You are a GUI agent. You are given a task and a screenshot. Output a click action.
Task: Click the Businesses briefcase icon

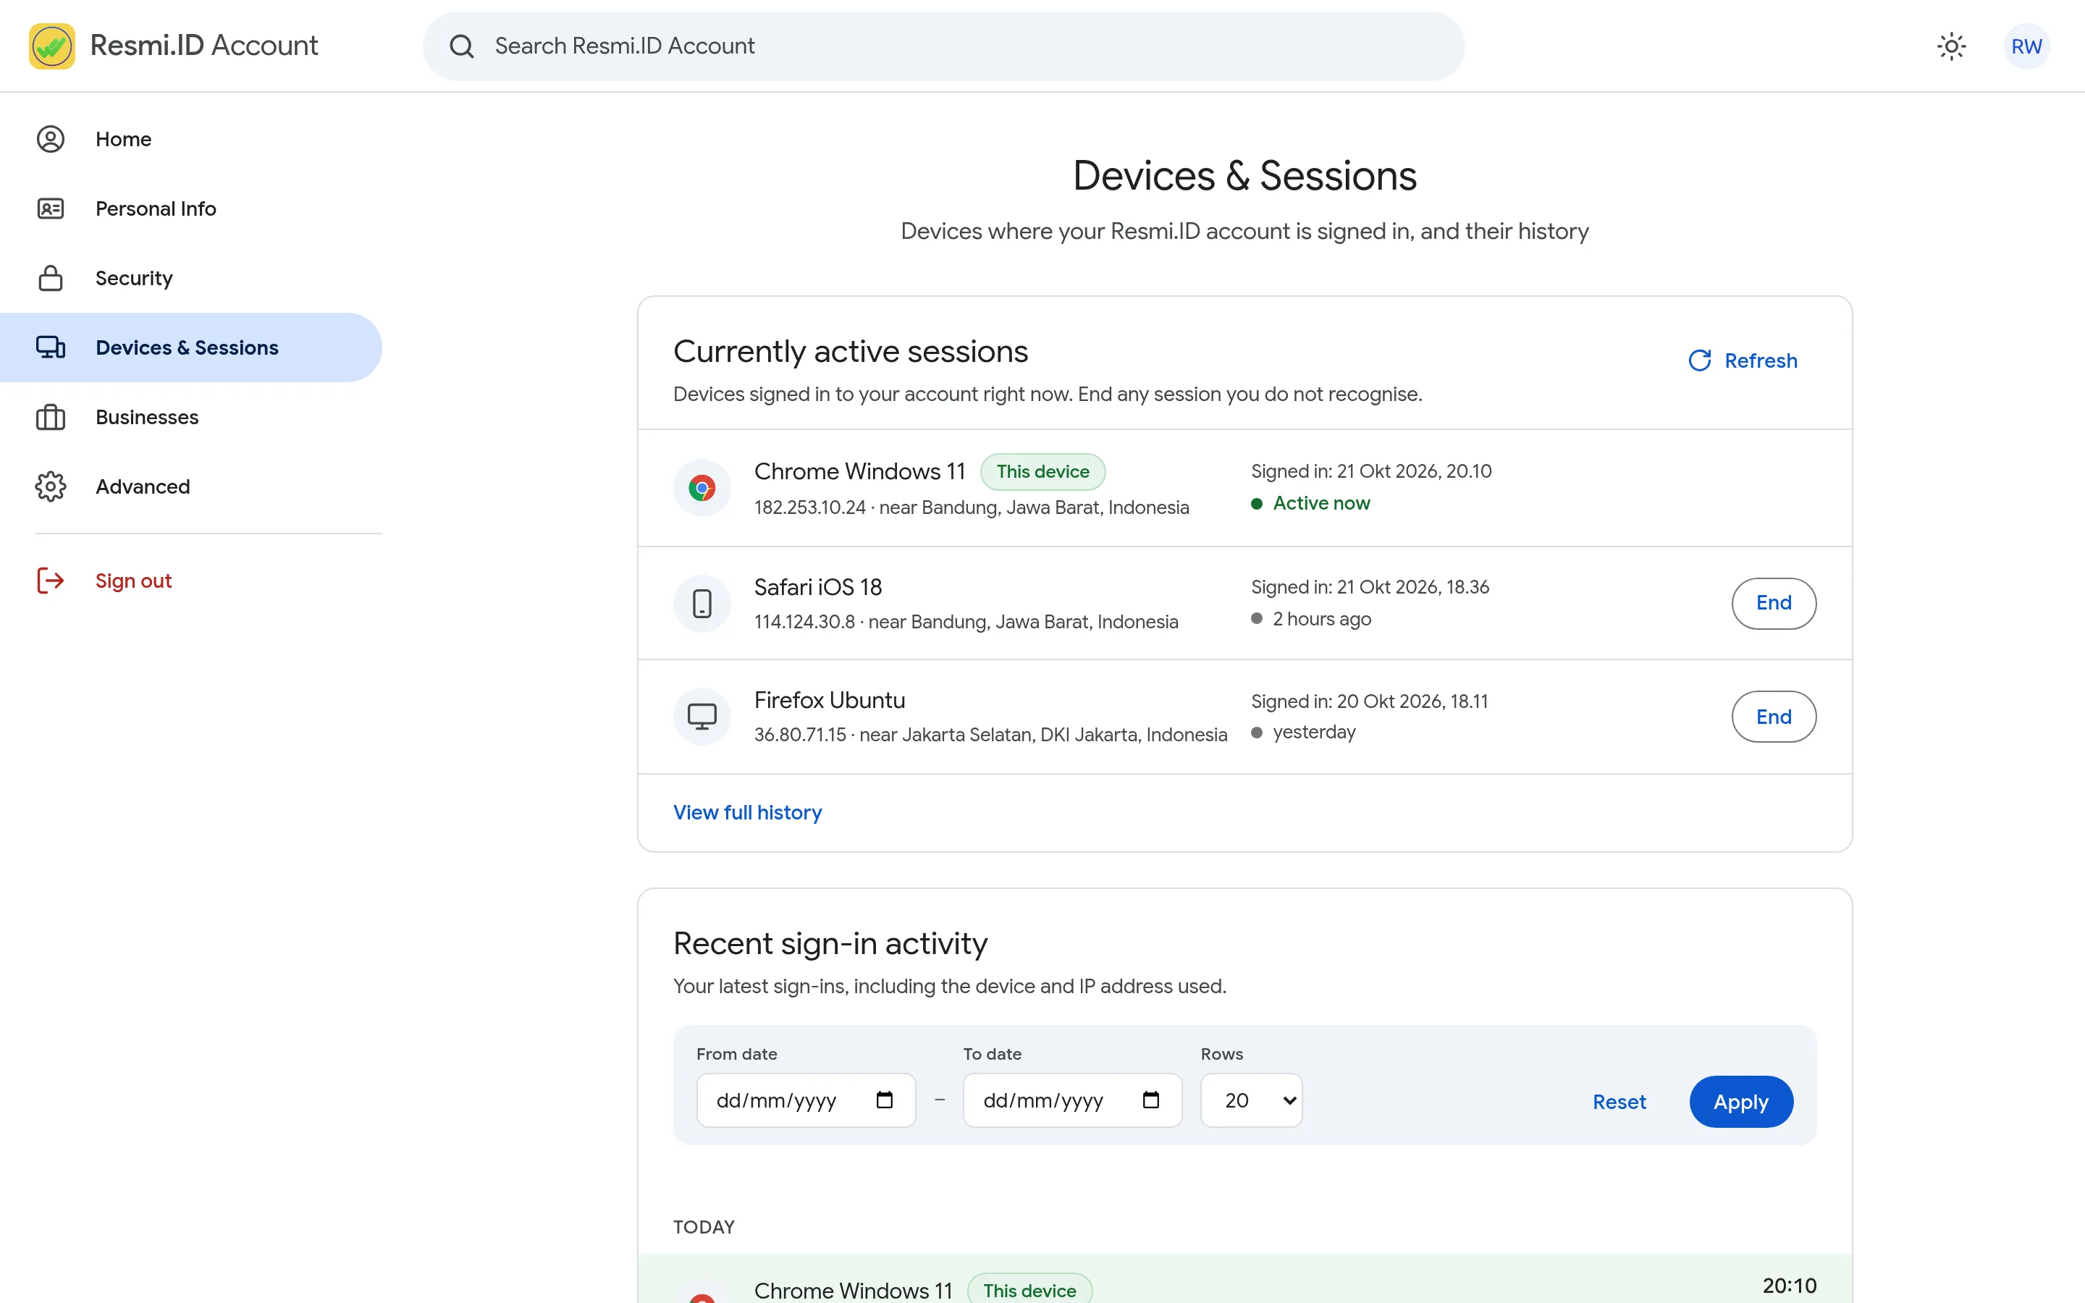(x=51, y=417)
